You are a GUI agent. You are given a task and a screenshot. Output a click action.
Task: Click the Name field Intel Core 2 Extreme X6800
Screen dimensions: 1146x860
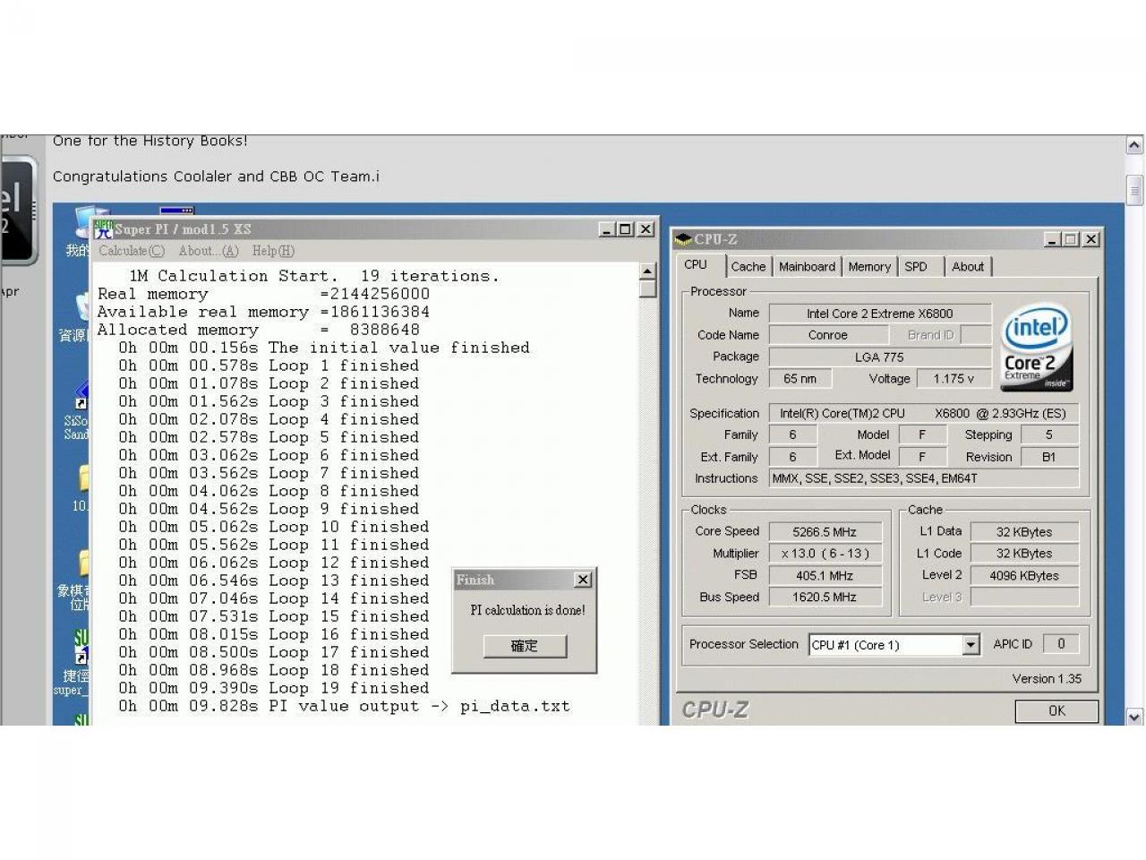(x=880, y=314)
